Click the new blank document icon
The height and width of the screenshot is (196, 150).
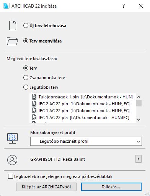click(x=13, y=26)
